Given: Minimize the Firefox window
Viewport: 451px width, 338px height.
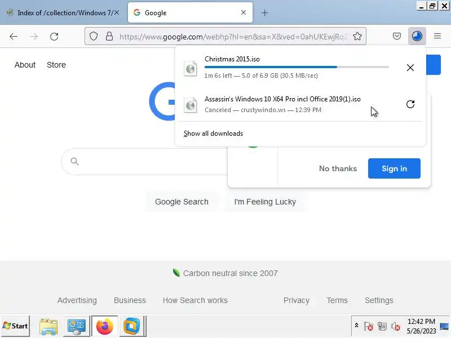Looking at the screenshot, I should coord(421,6).
